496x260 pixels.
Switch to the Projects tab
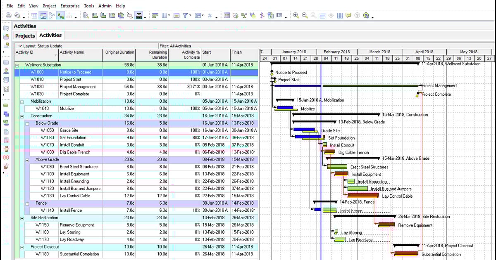coord(25,36)
